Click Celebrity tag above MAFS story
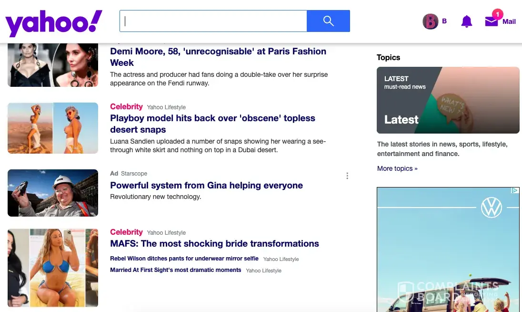The height and width of the screenshot is (312, 522). point(126,232)
